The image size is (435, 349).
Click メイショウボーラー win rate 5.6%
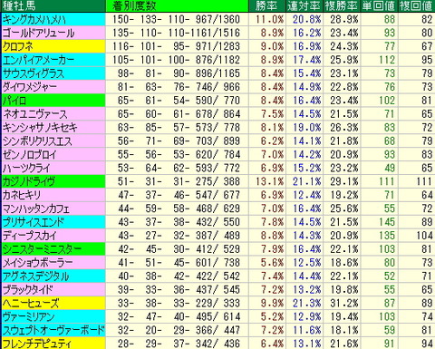click(x=272, y=263)
